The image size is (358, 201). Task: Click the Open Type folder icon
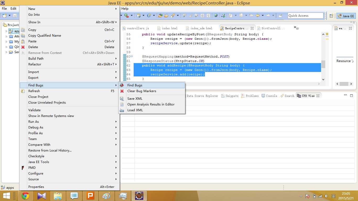pyautogui.click(x=160, y=16)
